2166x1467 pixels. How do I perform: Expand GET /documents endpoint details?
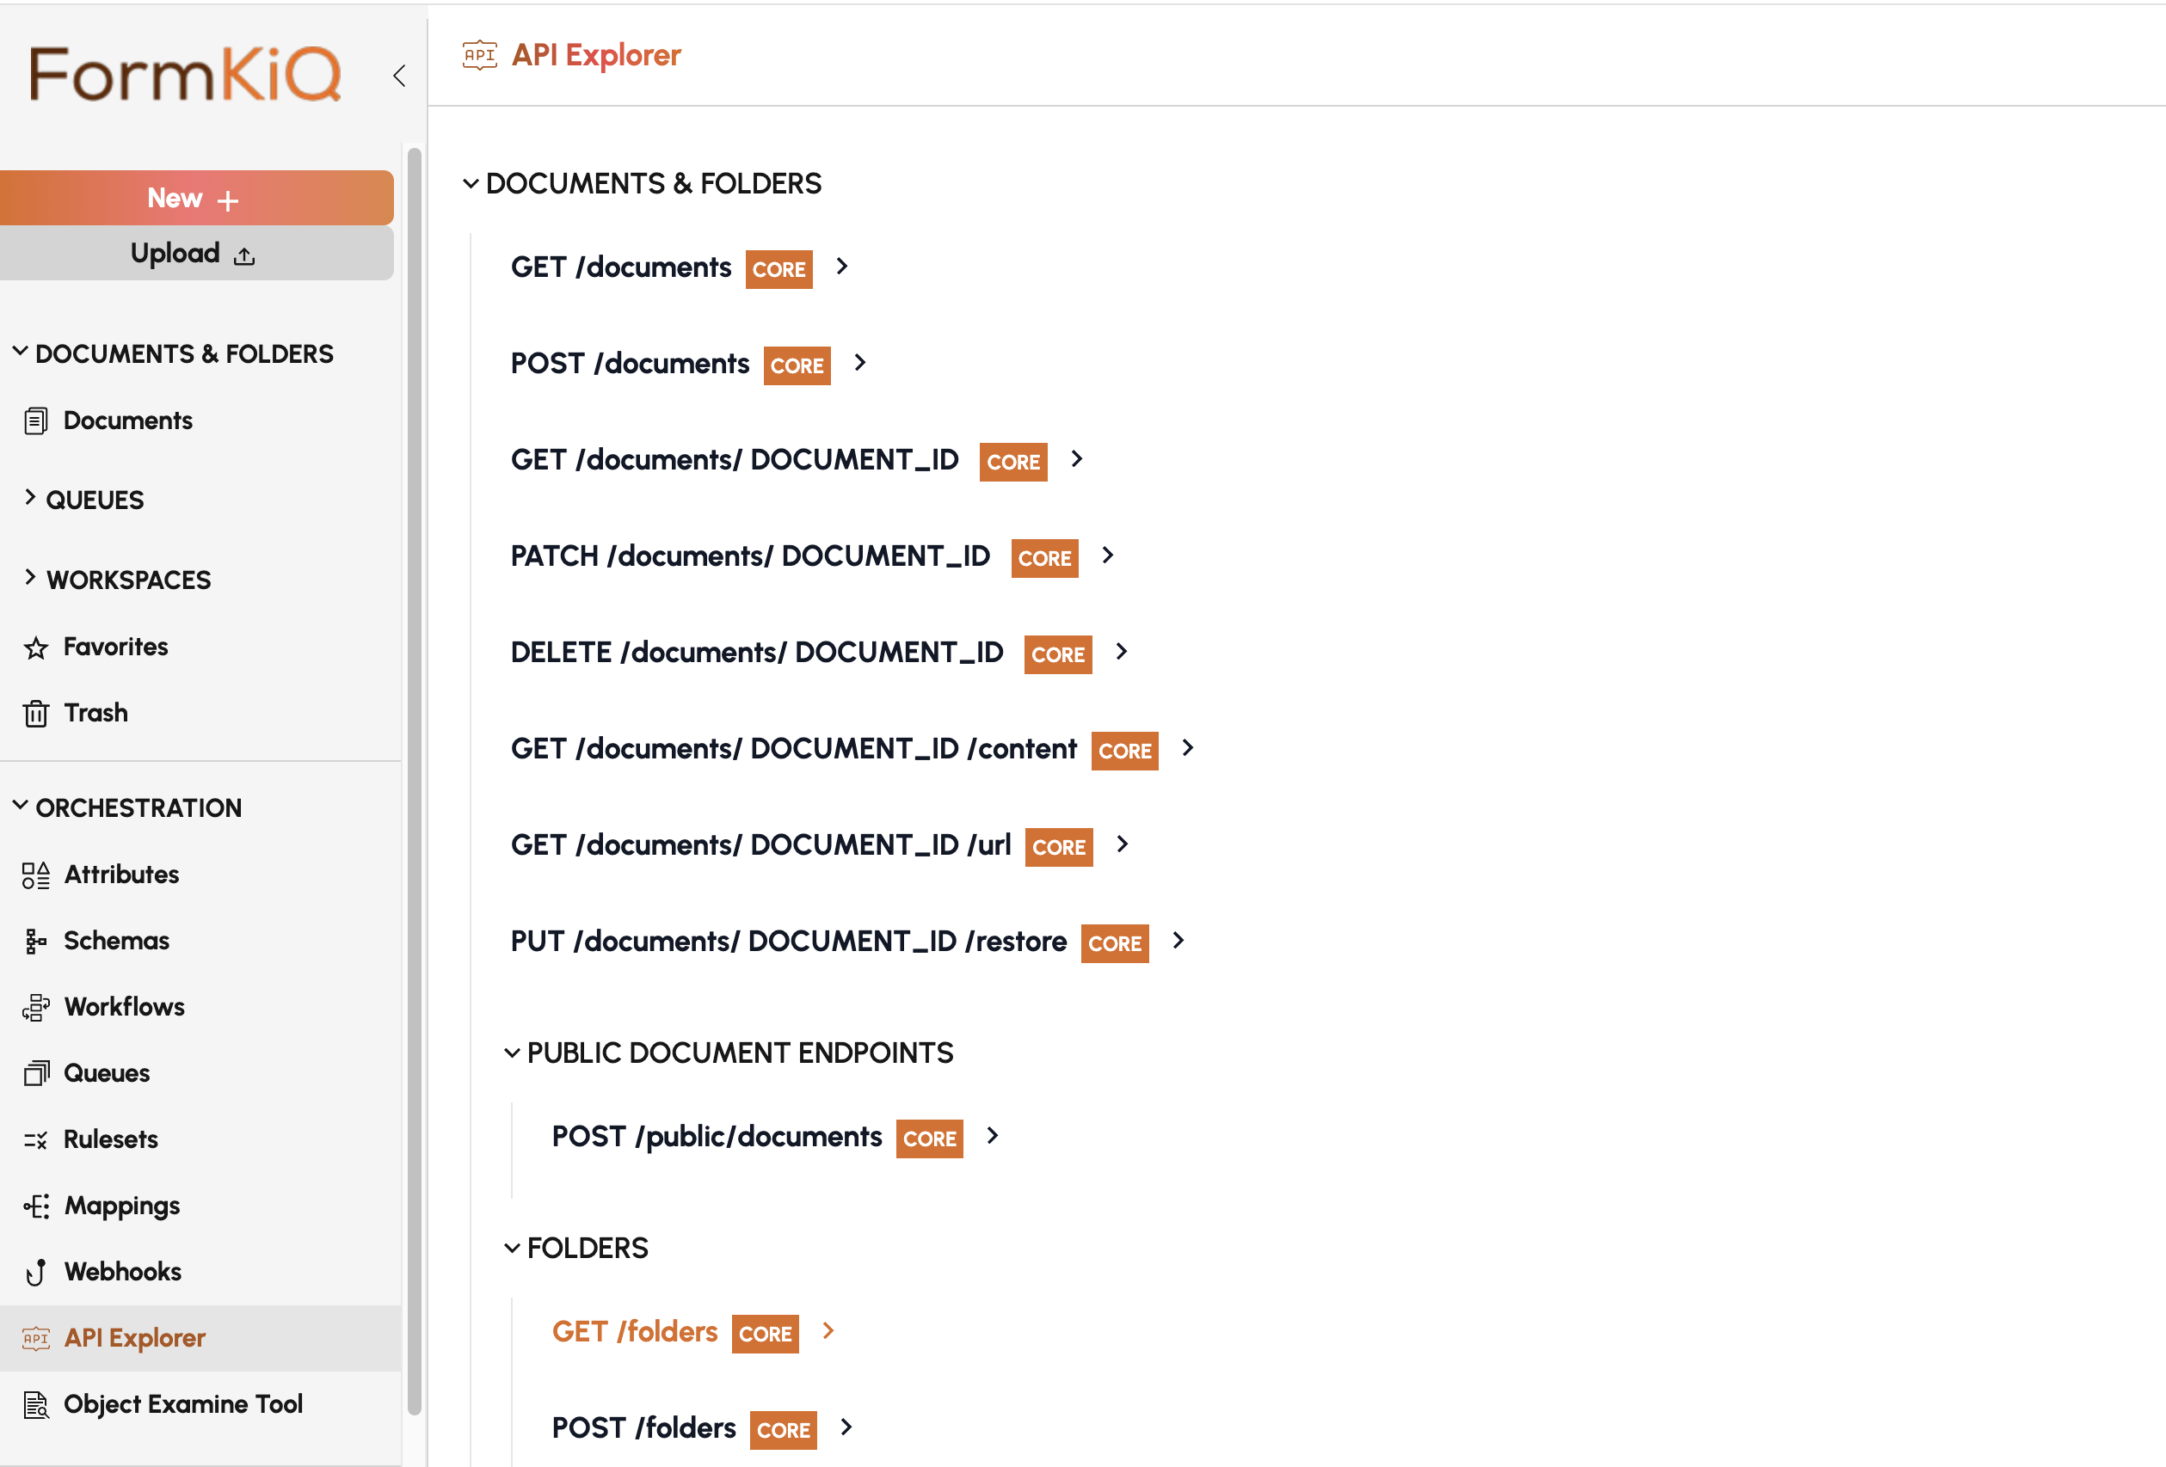point(845,265)
